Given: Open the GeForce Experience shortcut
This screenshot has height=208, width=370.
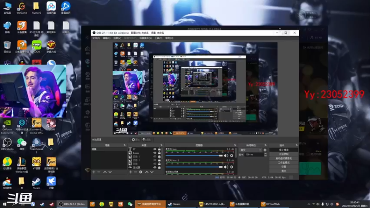Looking at the screenshot, I should (7, 127).
